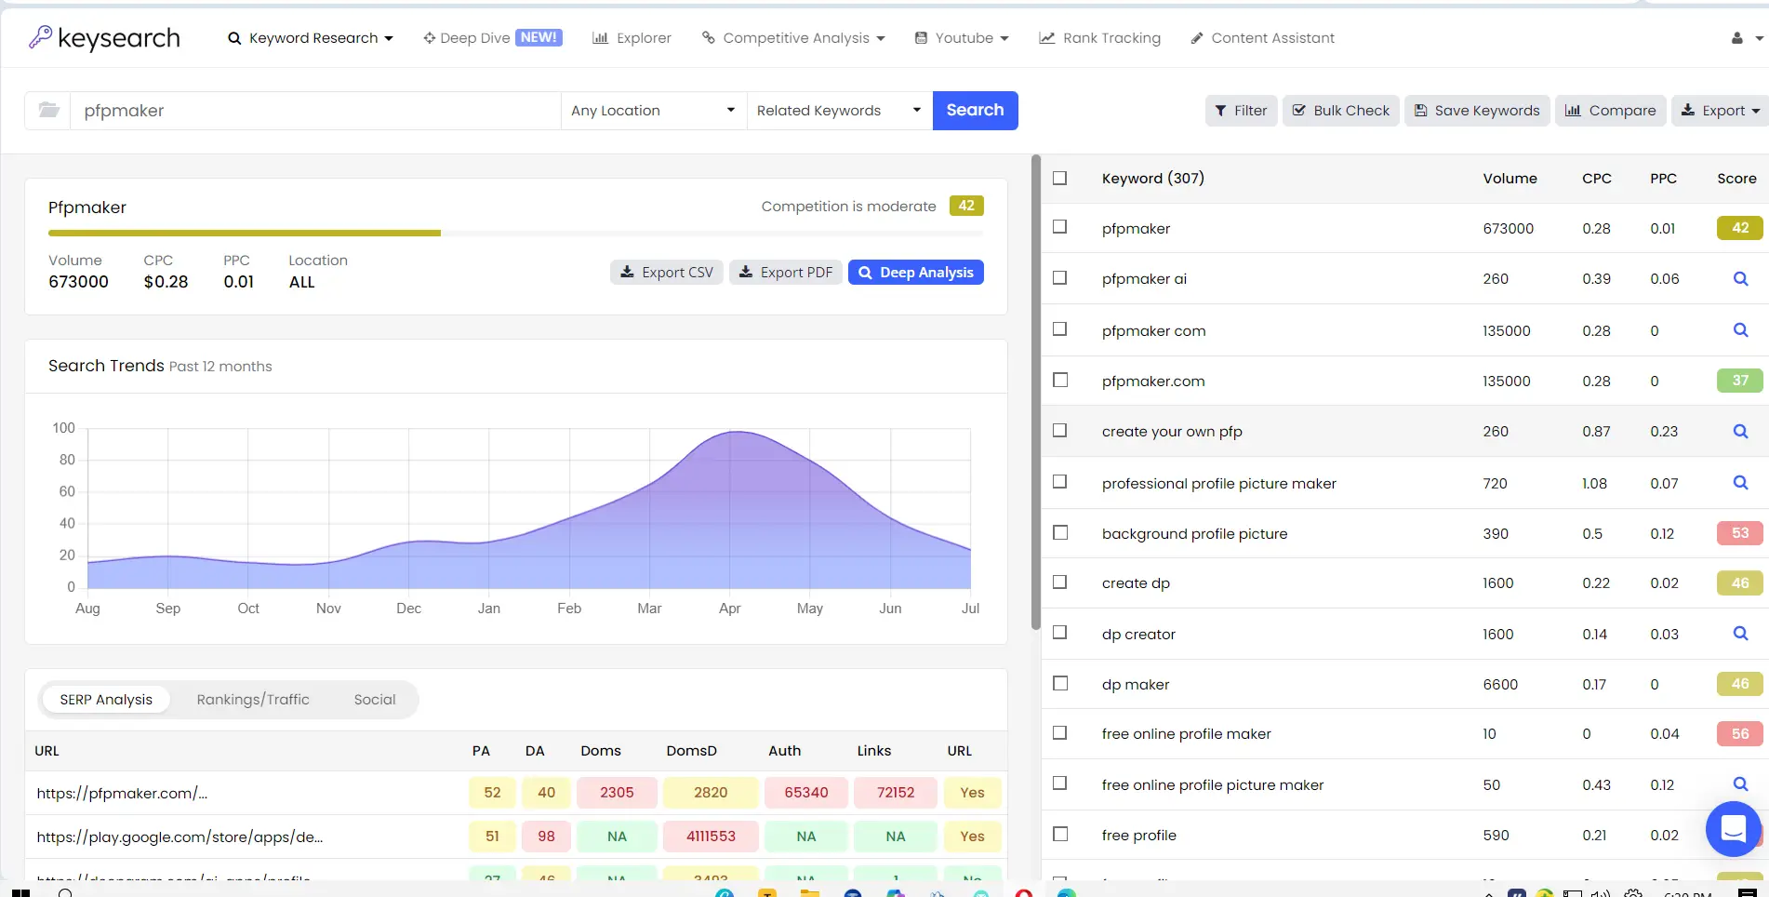
Task: Open https://pfpmaker.com/ SERP link
Action: click(122, 794)
